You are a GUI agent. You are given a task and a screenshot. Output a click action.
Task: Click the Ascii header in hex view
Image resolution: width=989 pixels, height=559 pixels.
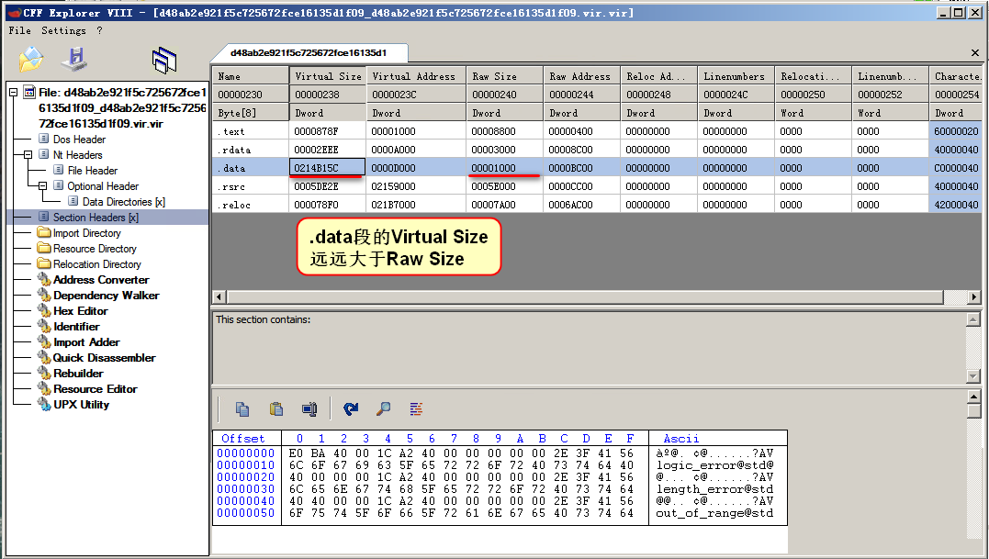point(680,438)
